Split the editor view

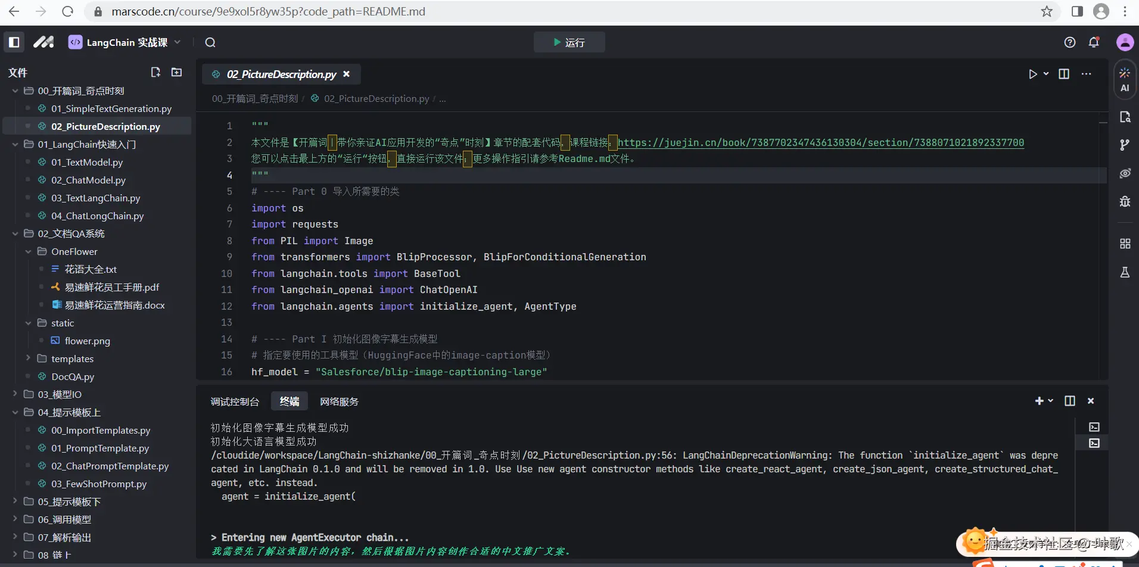(1064, 74)
